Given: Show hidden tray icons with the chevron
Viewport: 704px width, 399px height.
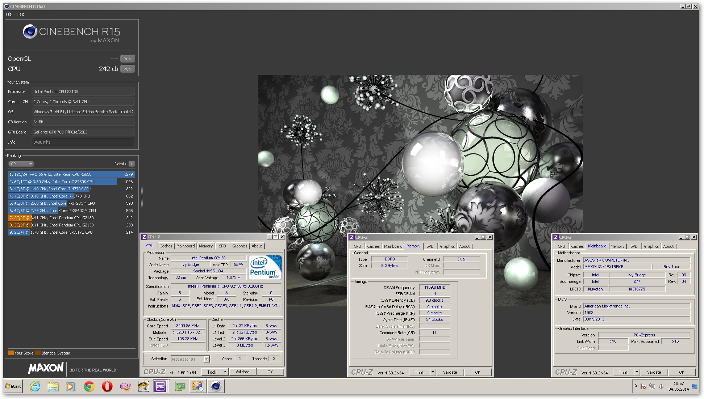Looking at the screenshot, I should tap(636, 386).
